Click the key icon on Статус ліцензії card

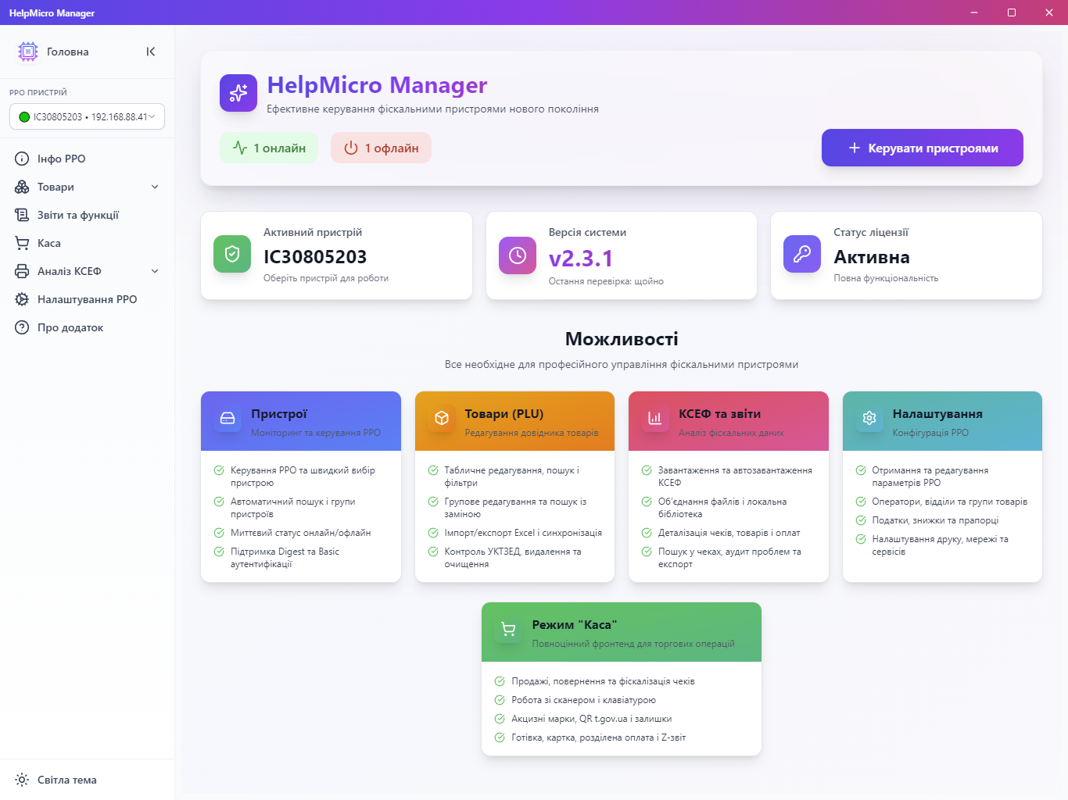(802, 254)
